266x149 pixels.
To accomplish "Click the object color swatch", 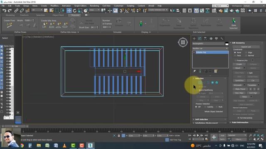I will click(227, 43).
